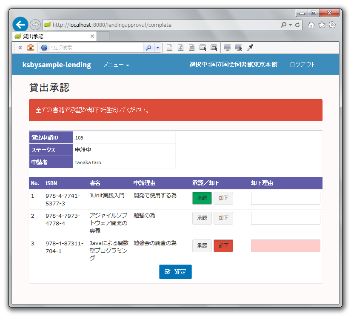Click the 確定 submit button

(175, 272)
